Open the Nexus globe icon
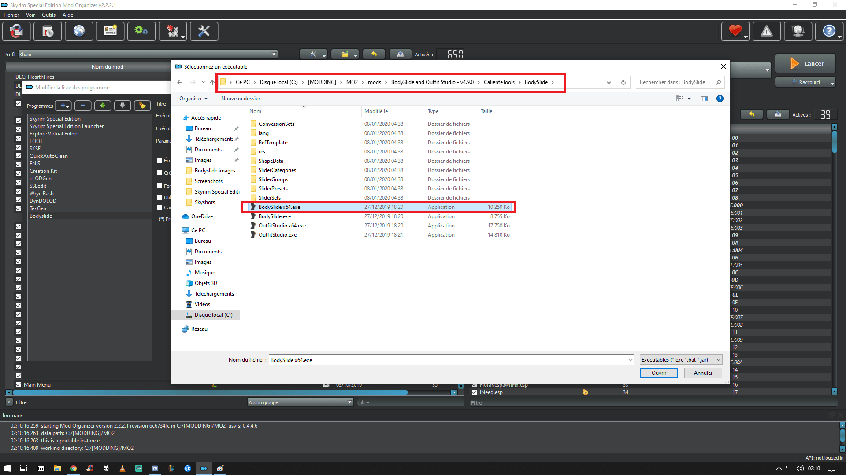 [x=79, y=31]
